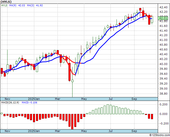This screenshot has height=137, width=170.
Task: Click the MACD(26,12,9) indicator label
Action: [x=10, y=103]
